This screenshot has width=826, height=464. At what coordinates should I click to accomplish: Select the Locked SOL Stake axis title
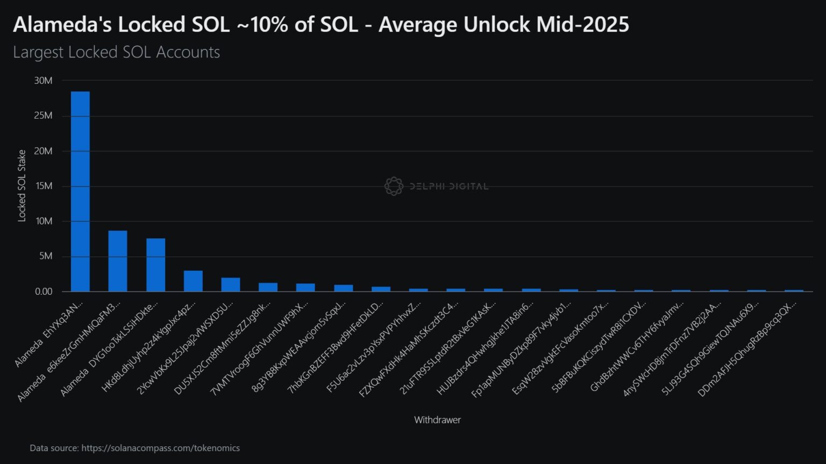(x=22, y=186)
